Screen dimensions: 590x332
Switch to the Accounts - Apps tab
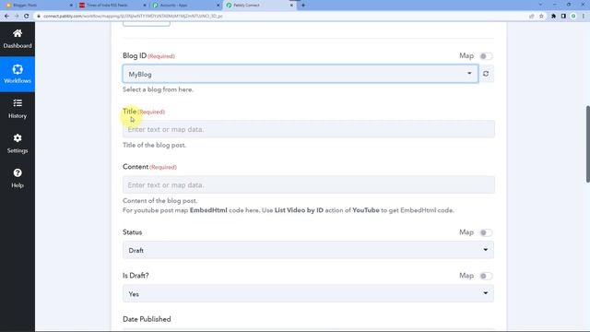point(185,6)
